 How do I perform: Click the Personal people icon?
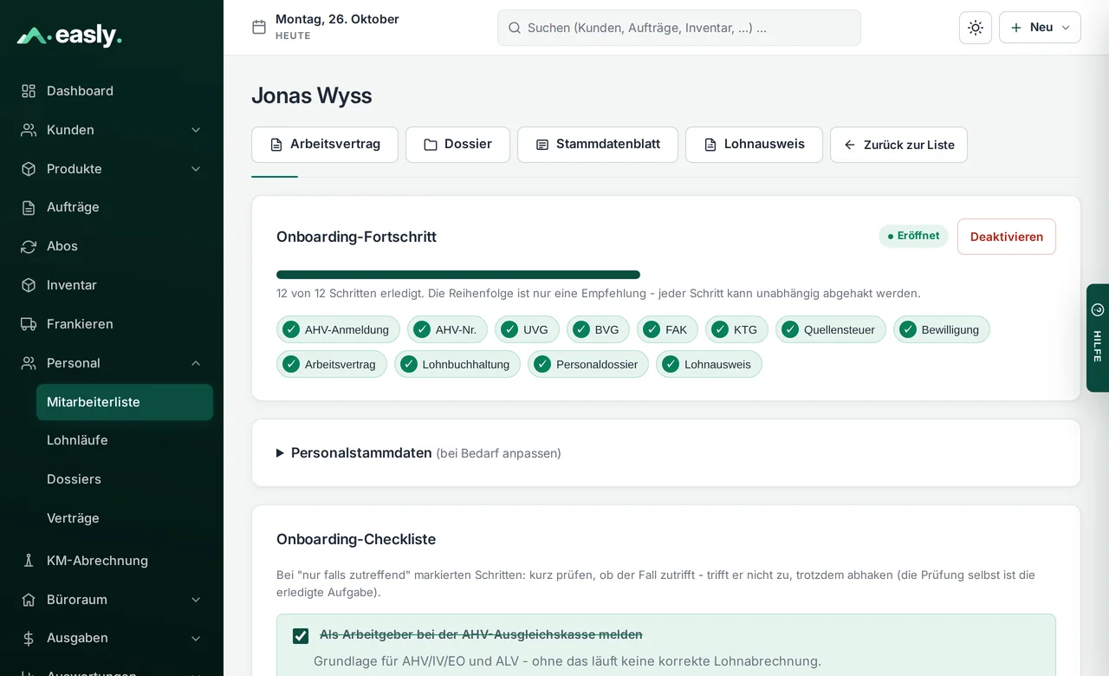(29, 363)
